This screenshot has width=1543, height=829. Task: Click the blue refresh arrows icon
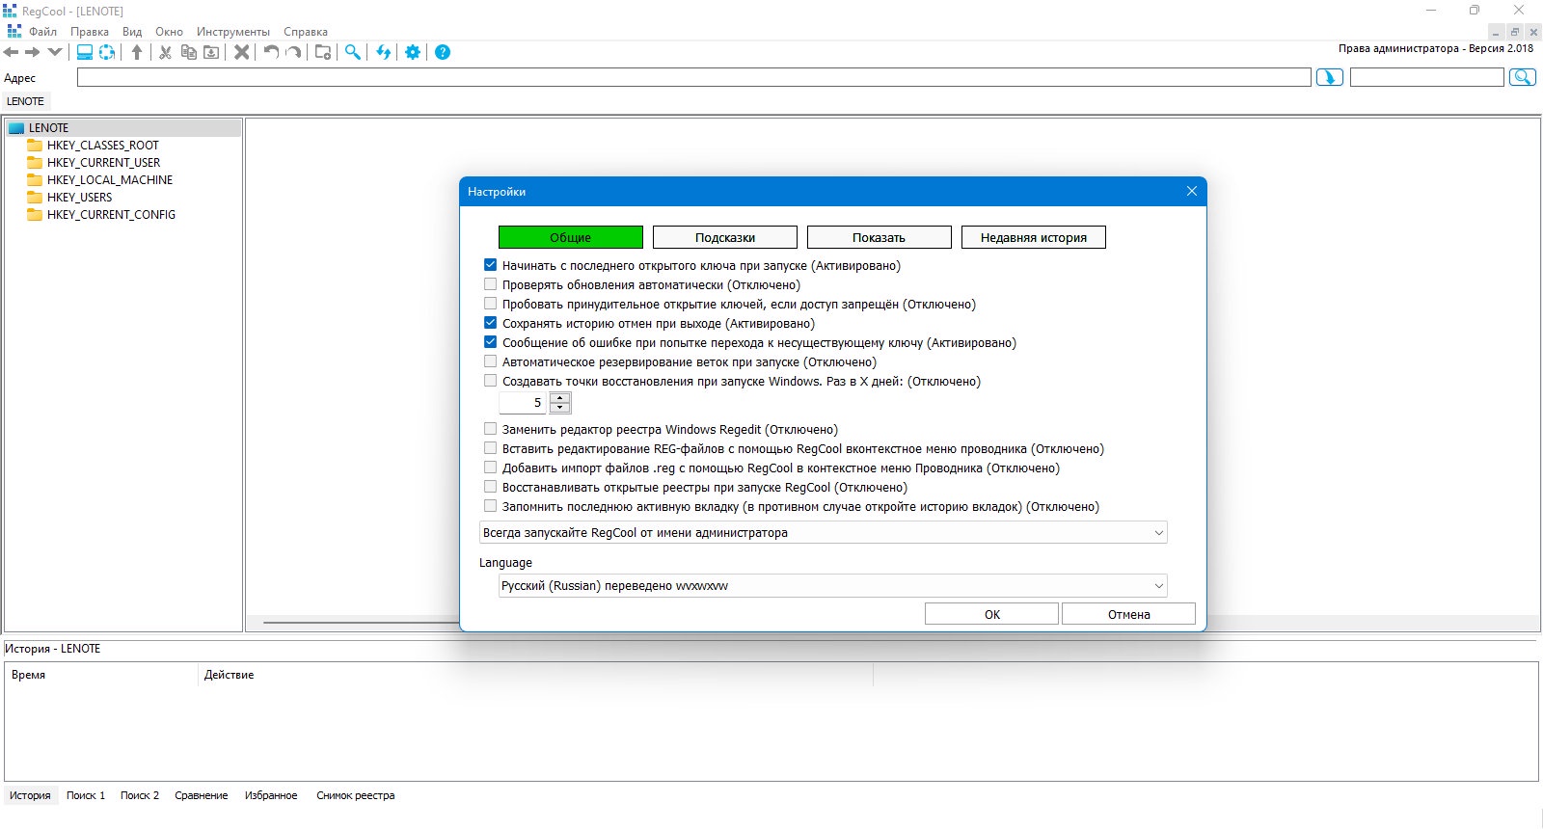384,52
